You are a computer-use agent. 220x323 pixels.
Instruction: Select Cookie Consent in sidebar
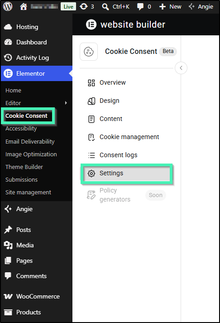[26, 116]
